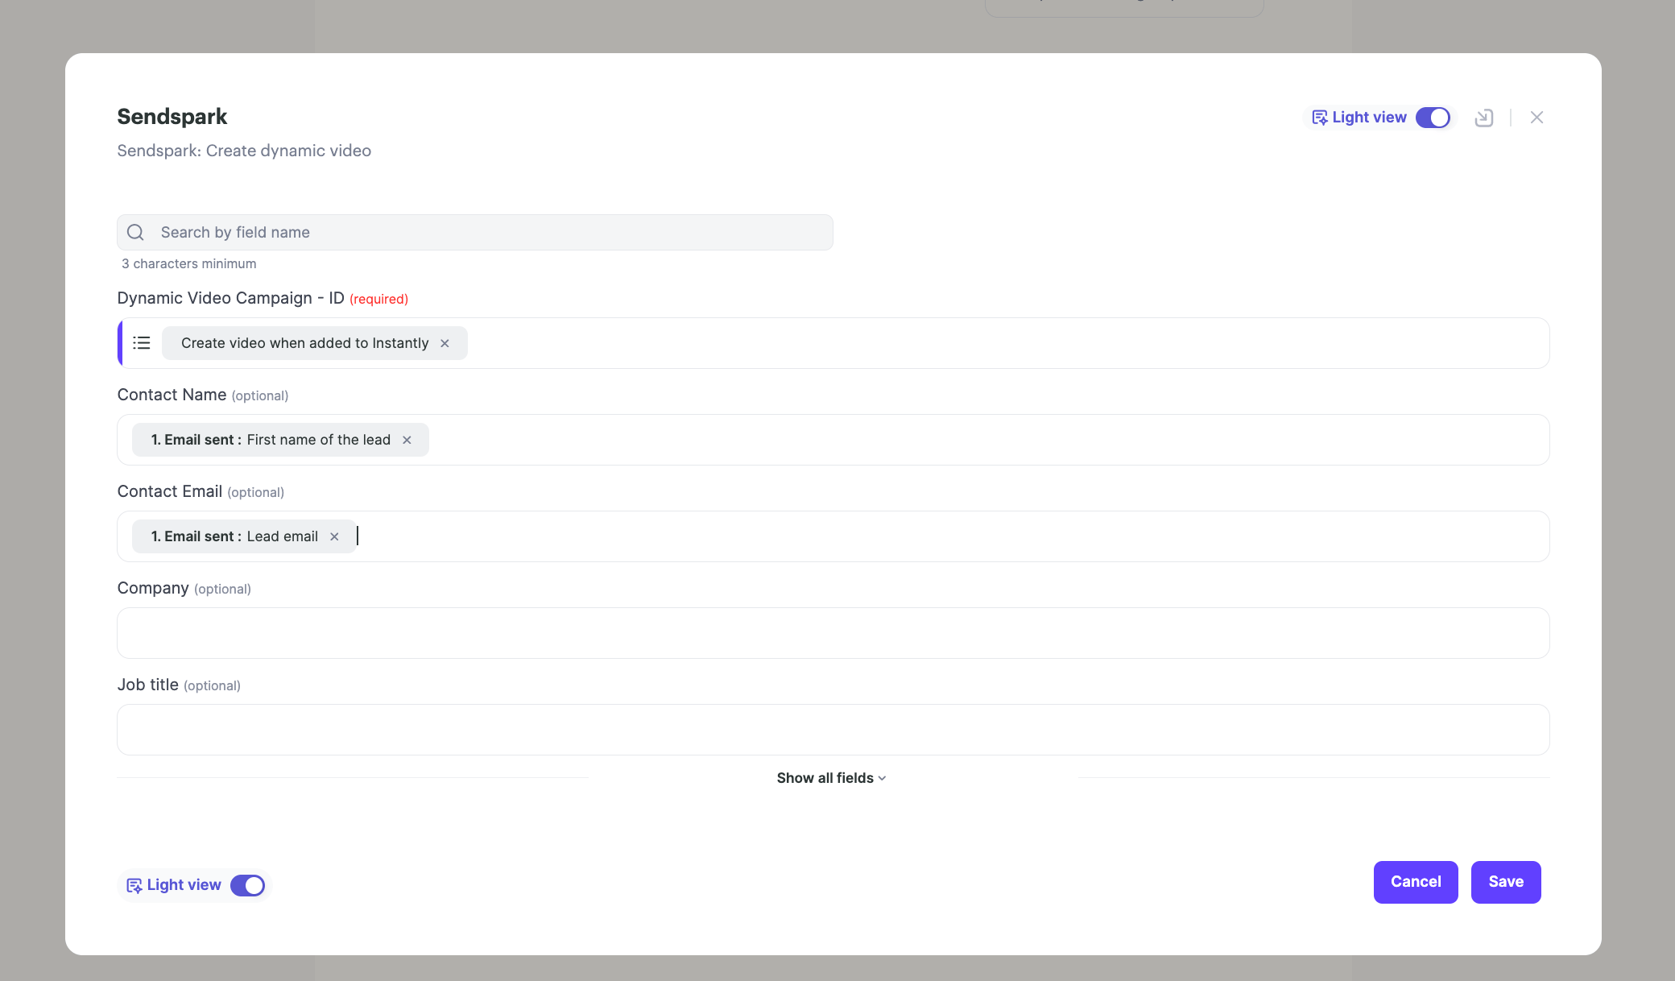Cancel the Sendspark configuration
The height and width of the screenshot is (981, 1675).
(1416, 882)
